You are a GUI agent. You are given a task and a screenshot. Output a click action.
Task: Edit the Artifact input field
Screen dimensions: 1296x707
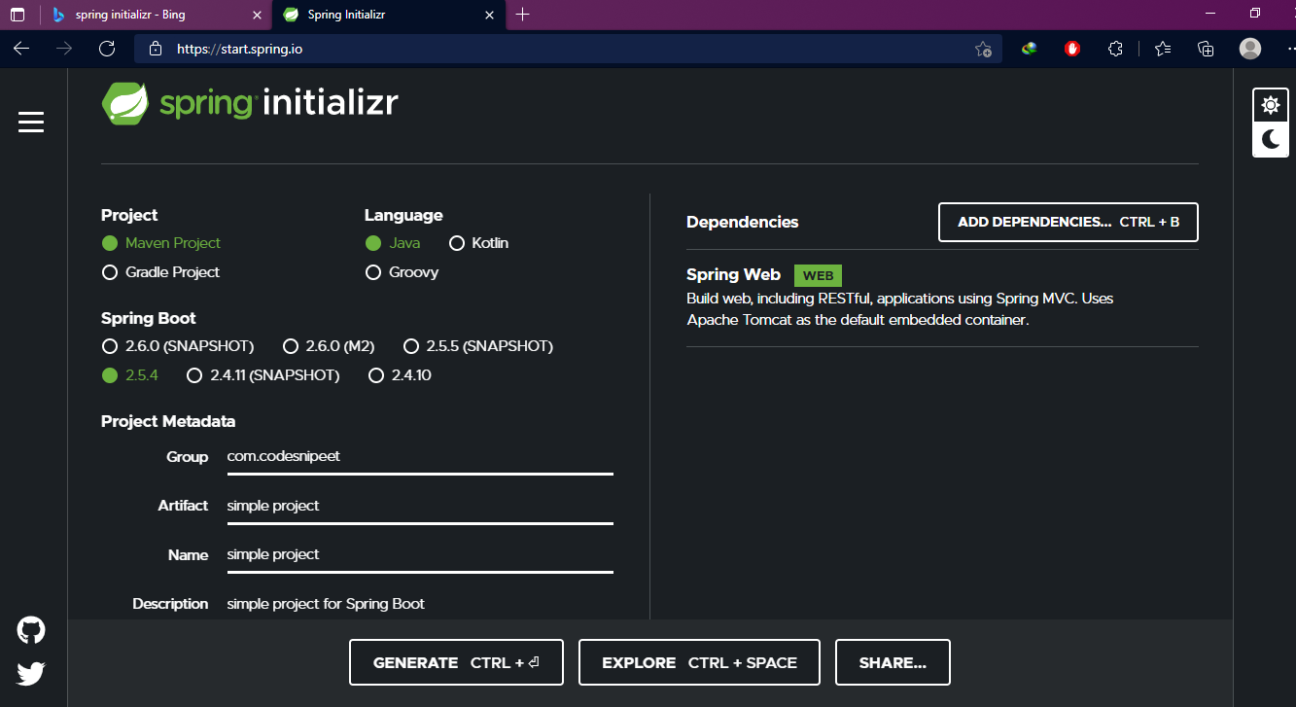pos(420,506)
